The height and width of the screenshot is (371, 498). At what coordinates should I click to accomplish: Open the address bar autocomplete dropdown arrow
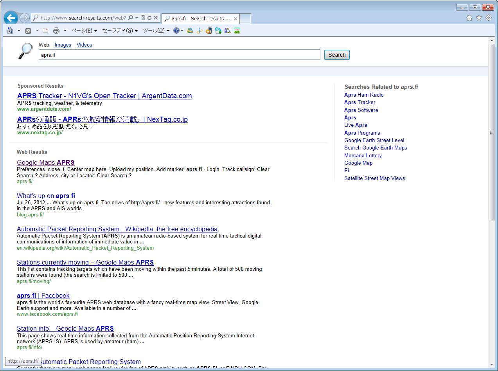137,18
